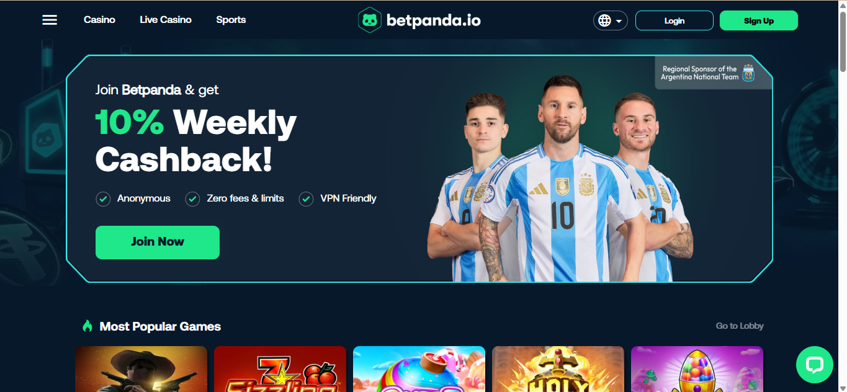Click the VPN Friendly checkmark

306,199
